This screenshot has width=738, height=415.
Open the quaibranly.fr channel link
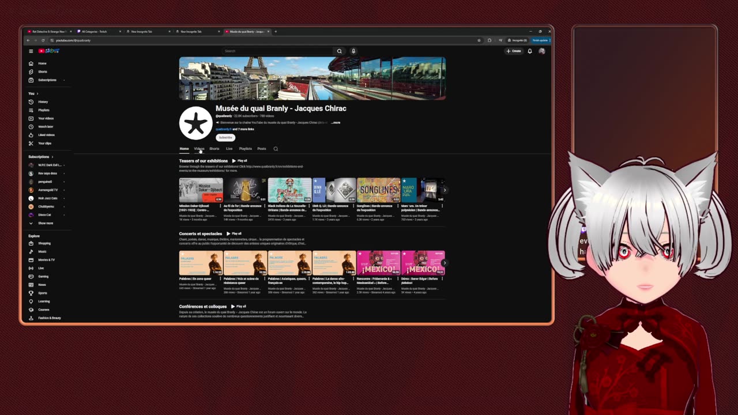pyautogui.click(x=223, y=129)
